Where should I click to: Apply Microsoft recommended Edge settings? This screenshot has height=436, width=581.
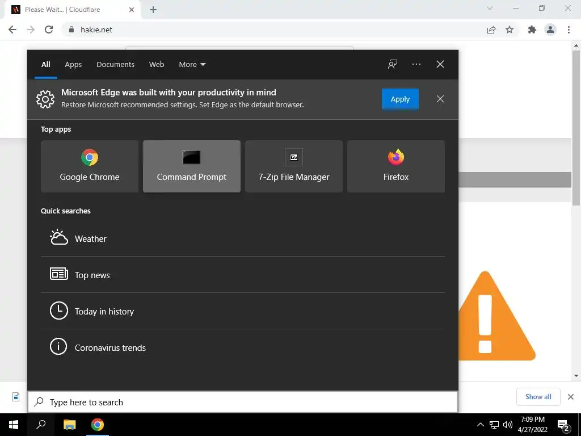point(400,99)
